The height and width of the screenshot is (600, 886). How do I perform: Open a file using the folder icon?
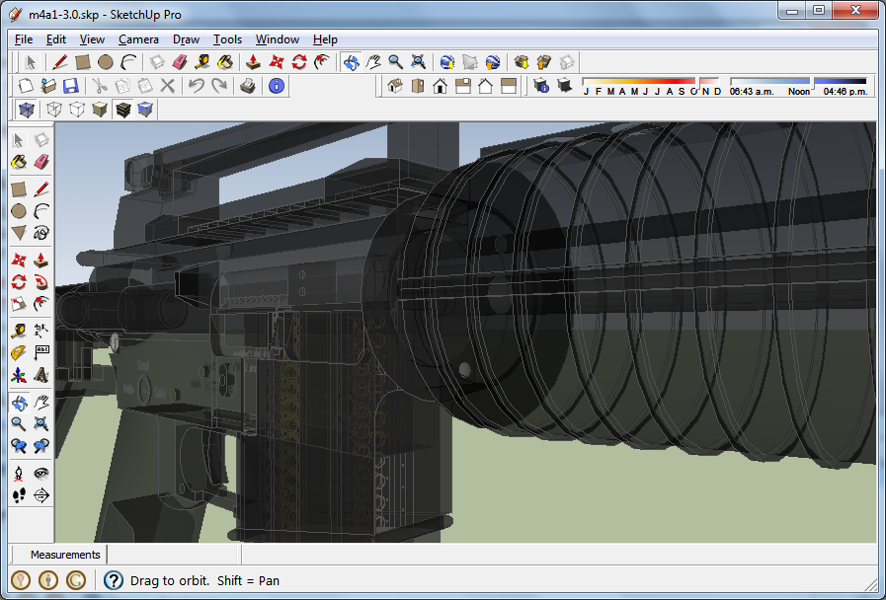click(48, 86)
